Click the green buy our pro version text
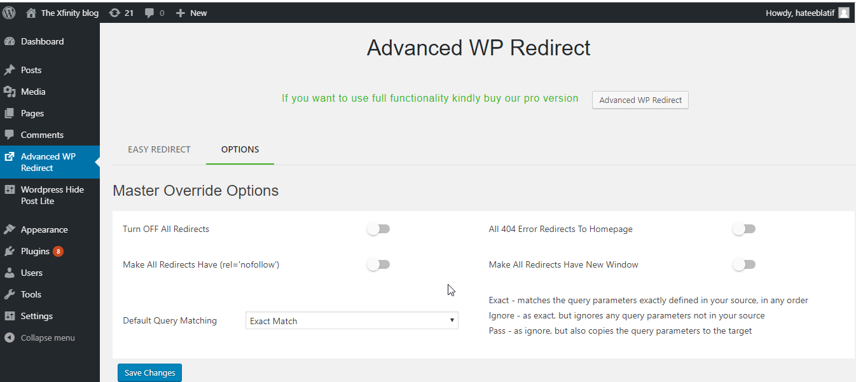Image resolution: width=856 pixels, height=382 pixels. 430,99
